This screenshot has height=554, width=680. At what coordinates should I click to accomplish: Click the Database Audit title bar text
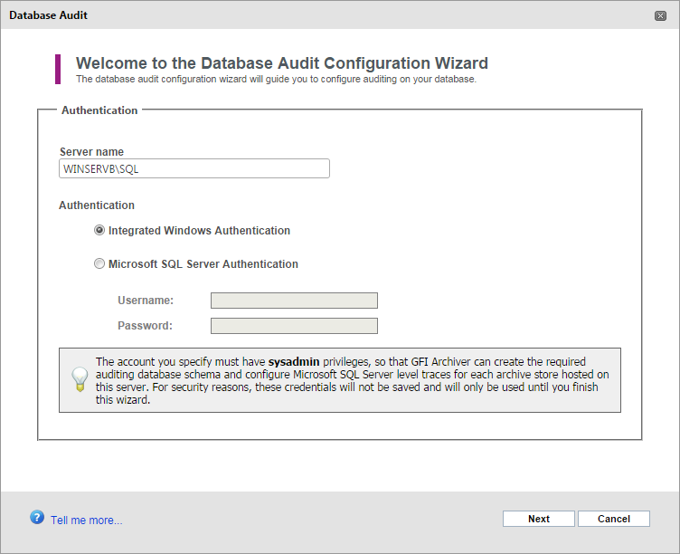[48, 15]
